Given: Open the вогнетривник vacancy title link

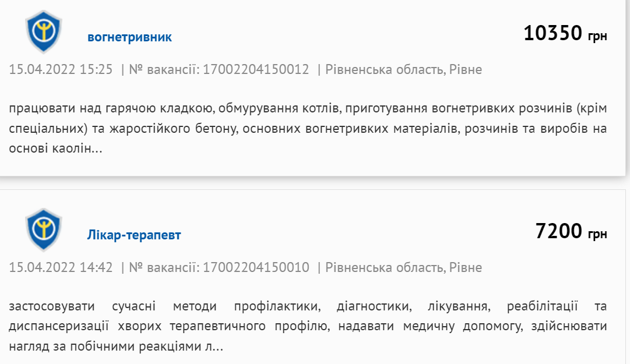Looking at the screenshot, I should [130, 37].
